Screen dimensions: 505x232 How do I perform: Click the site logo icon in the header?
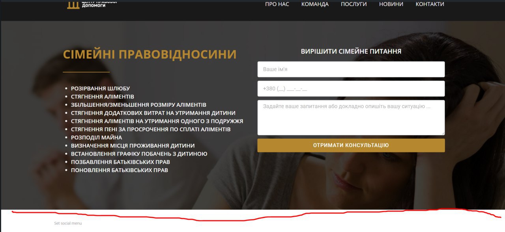tap(73, 5)
